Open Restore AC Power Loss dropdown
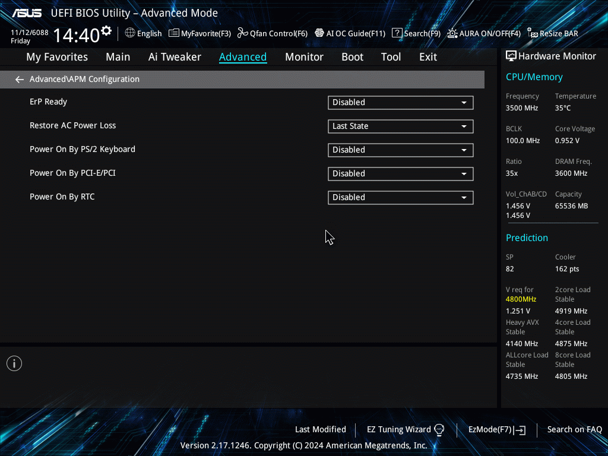 coord(400,126)
